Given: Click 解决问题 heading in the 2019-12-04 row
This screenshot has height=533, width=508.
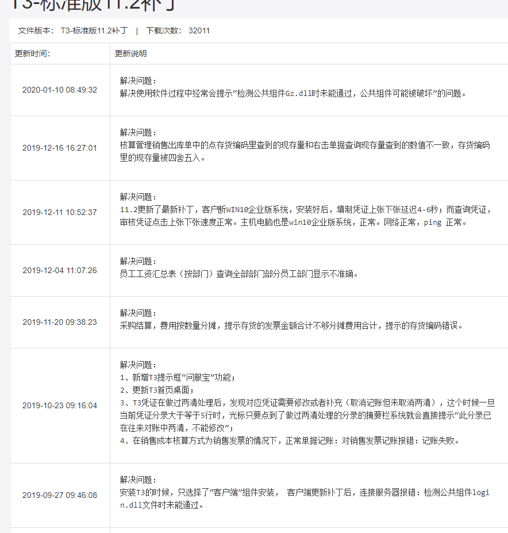Looking at the screenshot, I should click(x=138, y=261).
